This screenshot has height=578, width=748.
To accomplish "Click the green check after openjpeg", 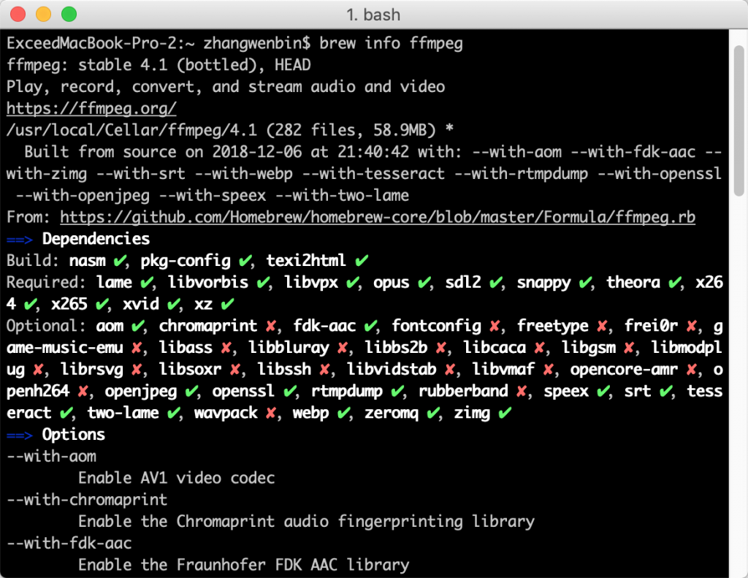I will (x=191, y=392).
